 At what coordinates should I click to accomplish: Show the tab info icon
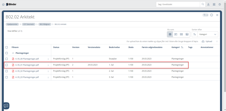point(212,15)
